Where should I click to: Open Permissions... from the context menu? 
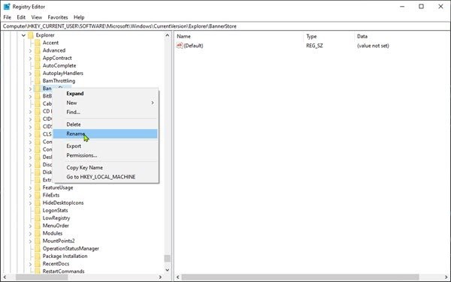coord(105,155)
